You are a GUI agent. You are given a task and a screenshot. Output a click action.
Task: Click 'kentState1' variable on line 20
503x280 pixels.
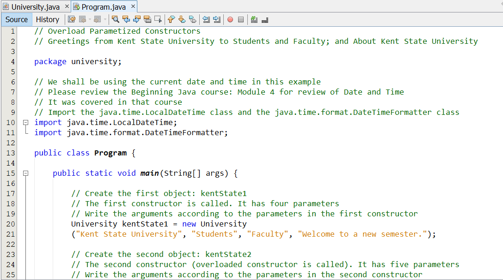coord(145,224)
